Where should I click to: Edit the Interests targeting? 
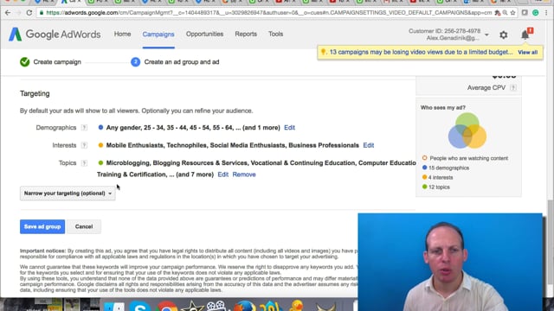tap(369, 145)
